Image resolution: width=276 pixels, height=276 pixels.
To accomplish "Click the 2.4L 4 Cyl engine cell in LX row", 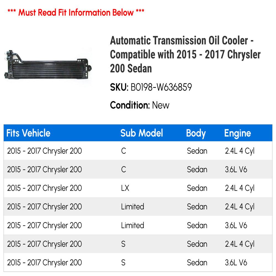I will (240, 188).
